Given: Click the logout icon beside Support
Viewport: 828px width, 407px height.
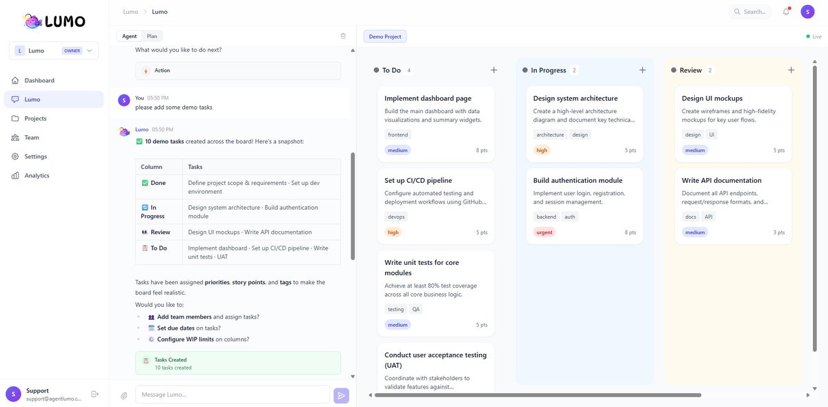Looking at the screenshot, I should 95,394.
